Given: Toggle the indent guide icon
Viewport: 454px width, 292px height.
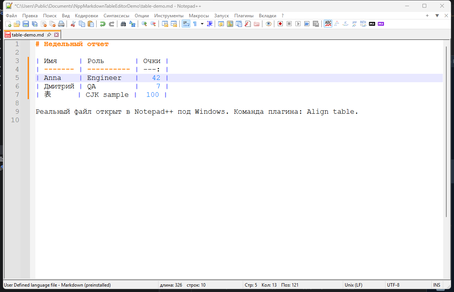Looking at the screenshot, I should pyautogui.click(x=210, y=24).
